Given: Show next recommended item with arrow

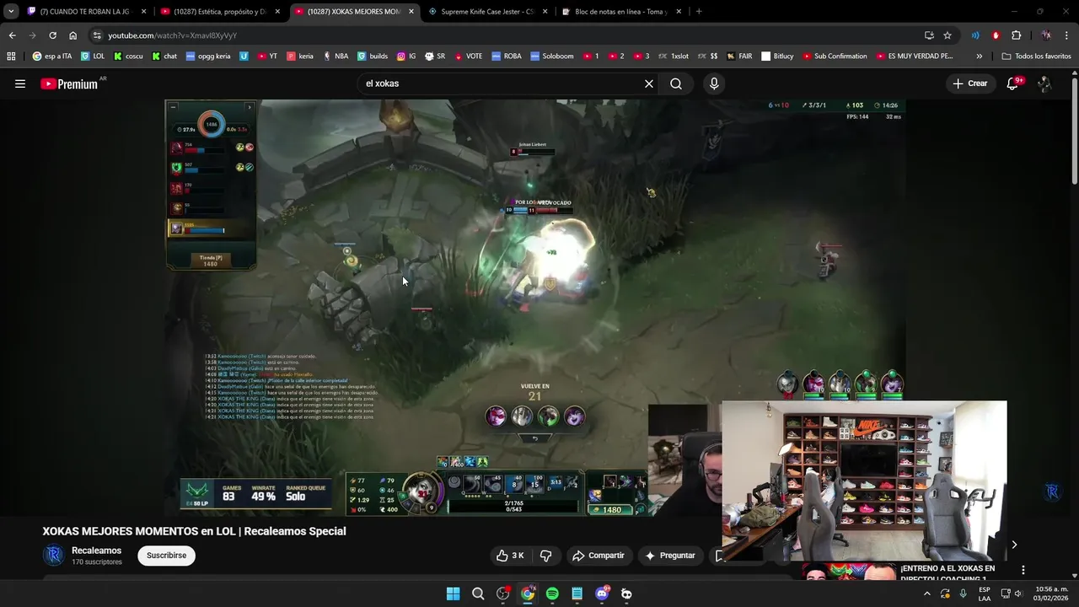Looking at the screenshot, I should [x=1014, y=545].
